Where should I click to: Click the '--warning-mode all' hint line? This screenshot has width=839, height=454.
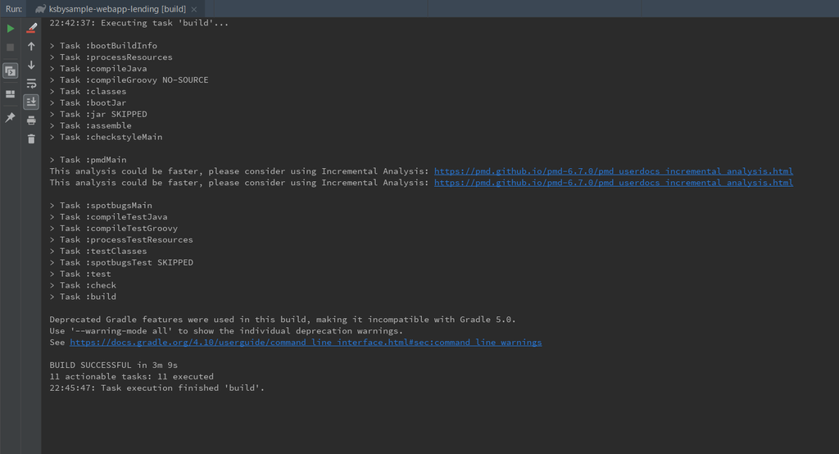point(226,331)
